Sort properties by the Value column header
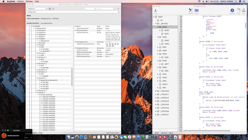 (x=113, y=26)
